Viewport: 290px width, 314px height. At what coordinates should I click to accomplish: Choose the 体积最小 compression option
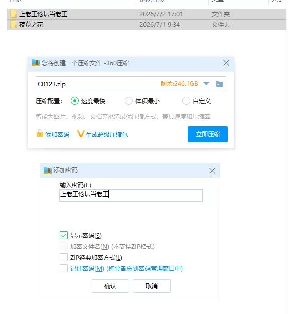128,101
